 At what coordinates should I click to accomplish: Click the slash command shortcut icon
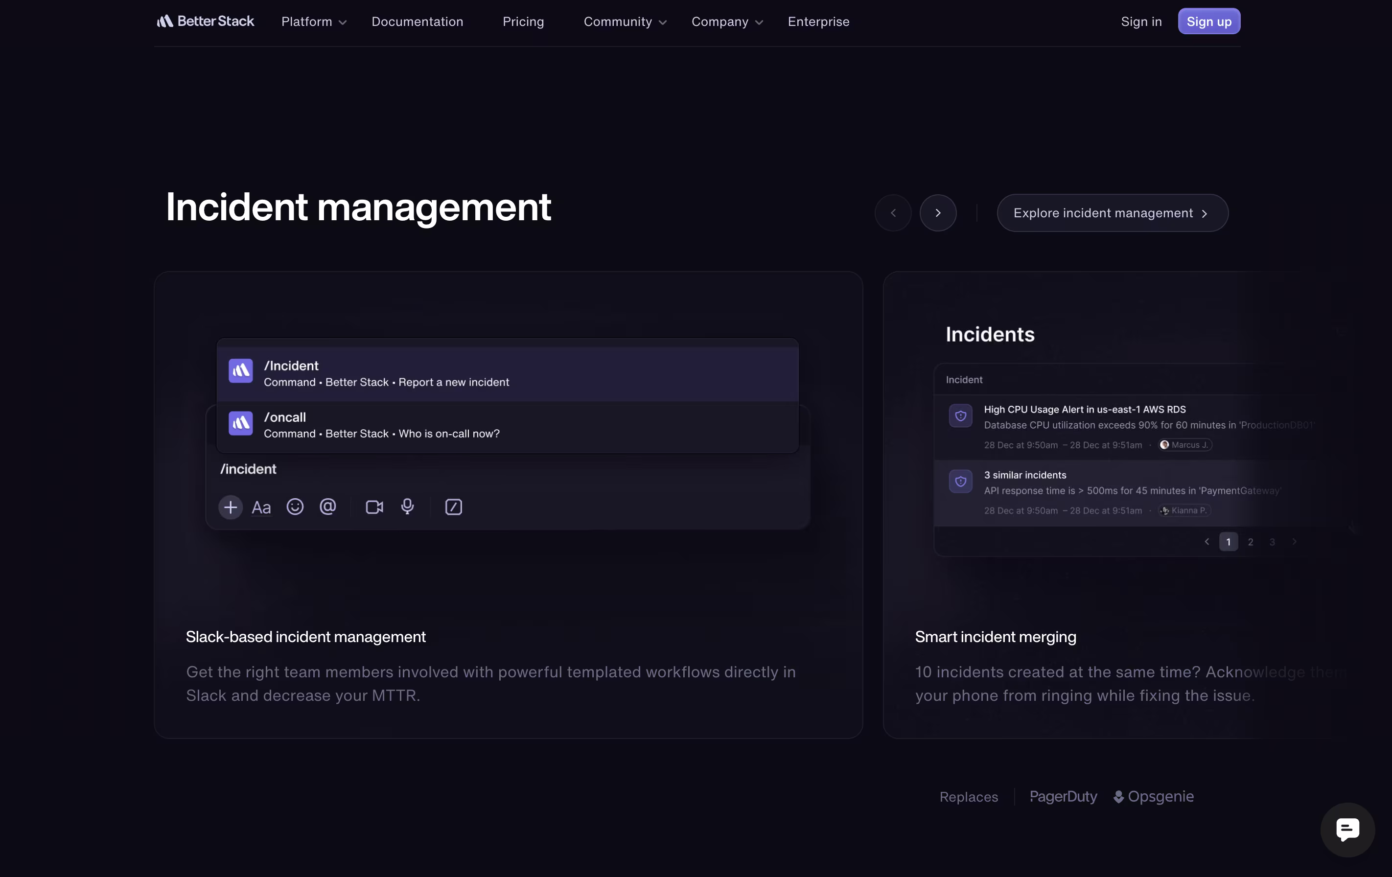coord(453,507)
